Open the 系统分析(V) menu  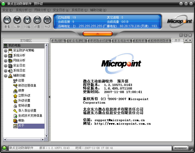pos(24,10)
